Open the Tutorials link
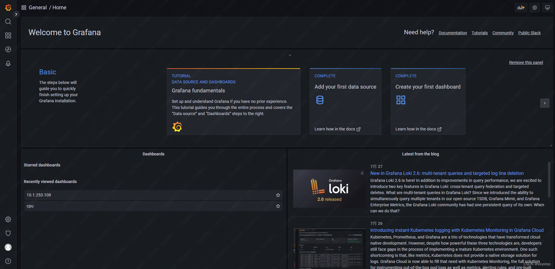Screen dimensions: 555x269 [x=480, y=33]
